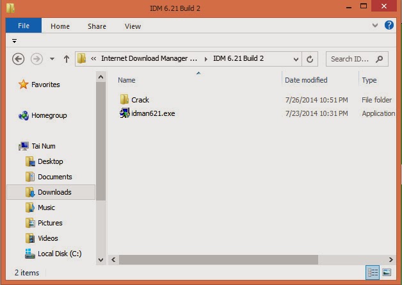Sort by the Name column header
The width and height of the screenshot is (402, 285).
[126, 80]
